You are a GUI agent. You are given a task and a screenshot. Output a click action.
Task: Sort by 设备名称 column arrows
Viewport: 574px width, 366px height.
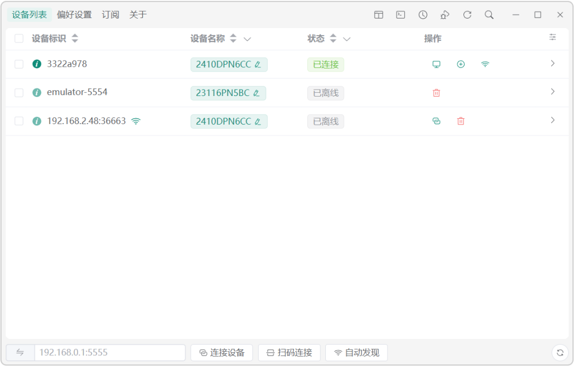(x=233, y=38)
